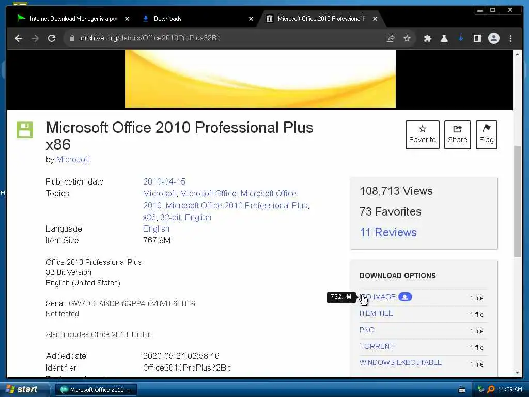Click the Favorite button
529x397 pixels.
[423, 135]
